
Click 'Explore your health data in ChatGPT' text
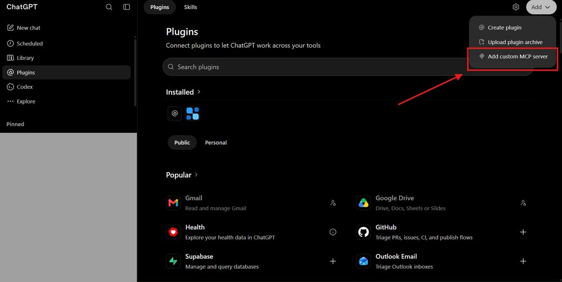pyautogui.click(x=230, y=238)
